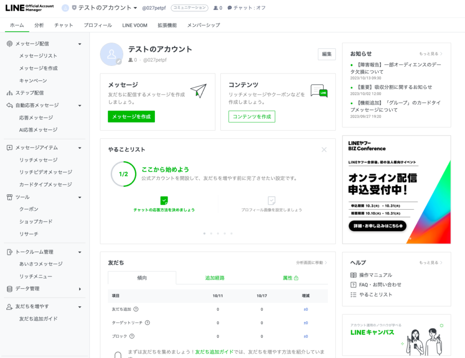Open リッチメニュー in sidebar
The height and width of the screenshot is (358, 465).
[35, 276]
